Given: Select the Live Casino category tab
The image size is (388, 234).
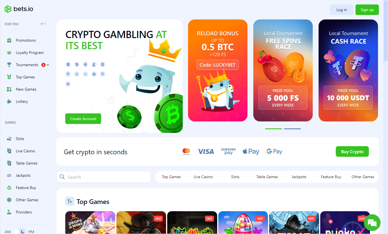Looking at the screenshot, I should pyautogui.click(x=203, y=177).
